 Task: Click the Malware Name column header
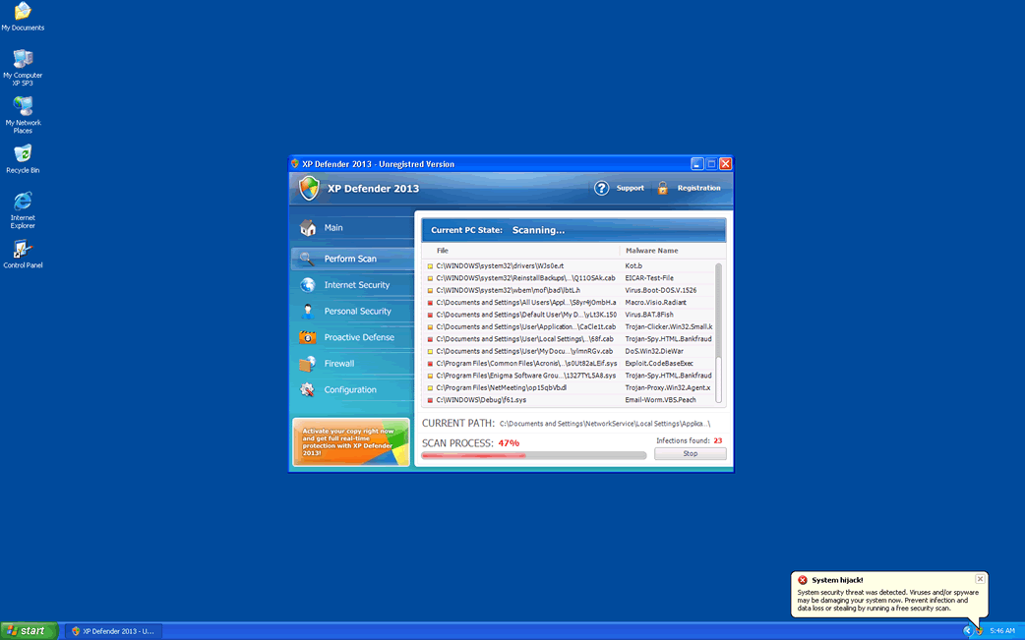tap(652, 251)
